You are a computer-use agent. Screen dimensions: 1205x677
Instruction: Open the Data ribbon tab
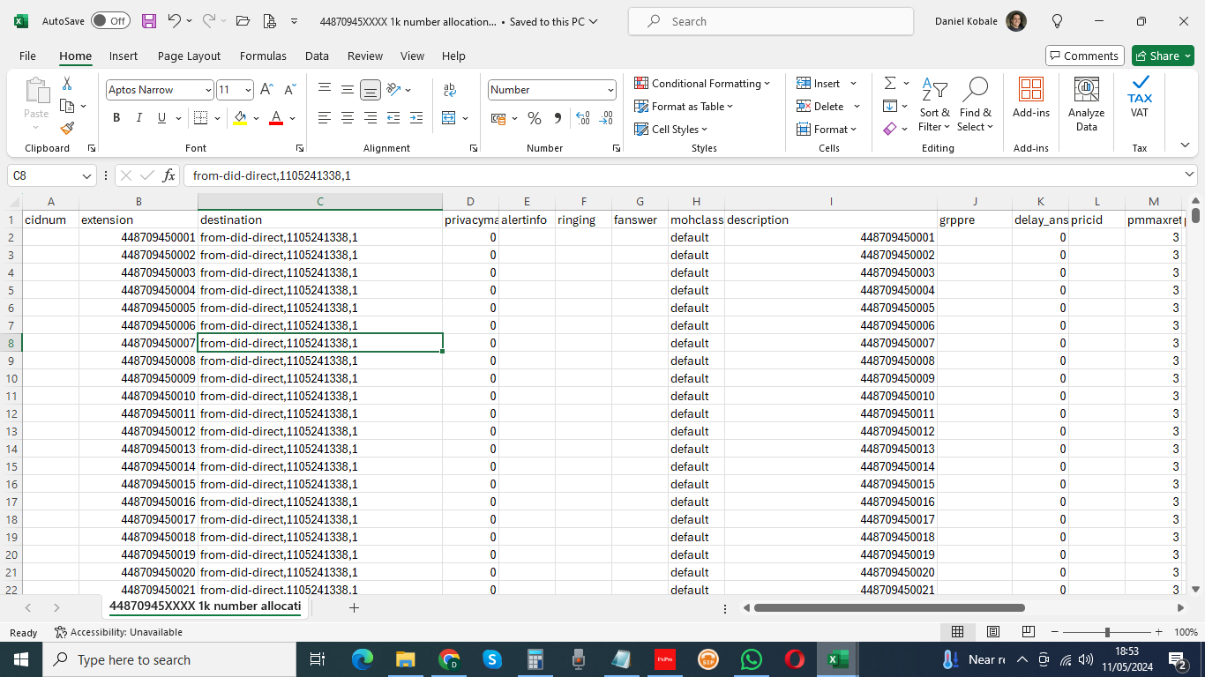click(317, 56)
